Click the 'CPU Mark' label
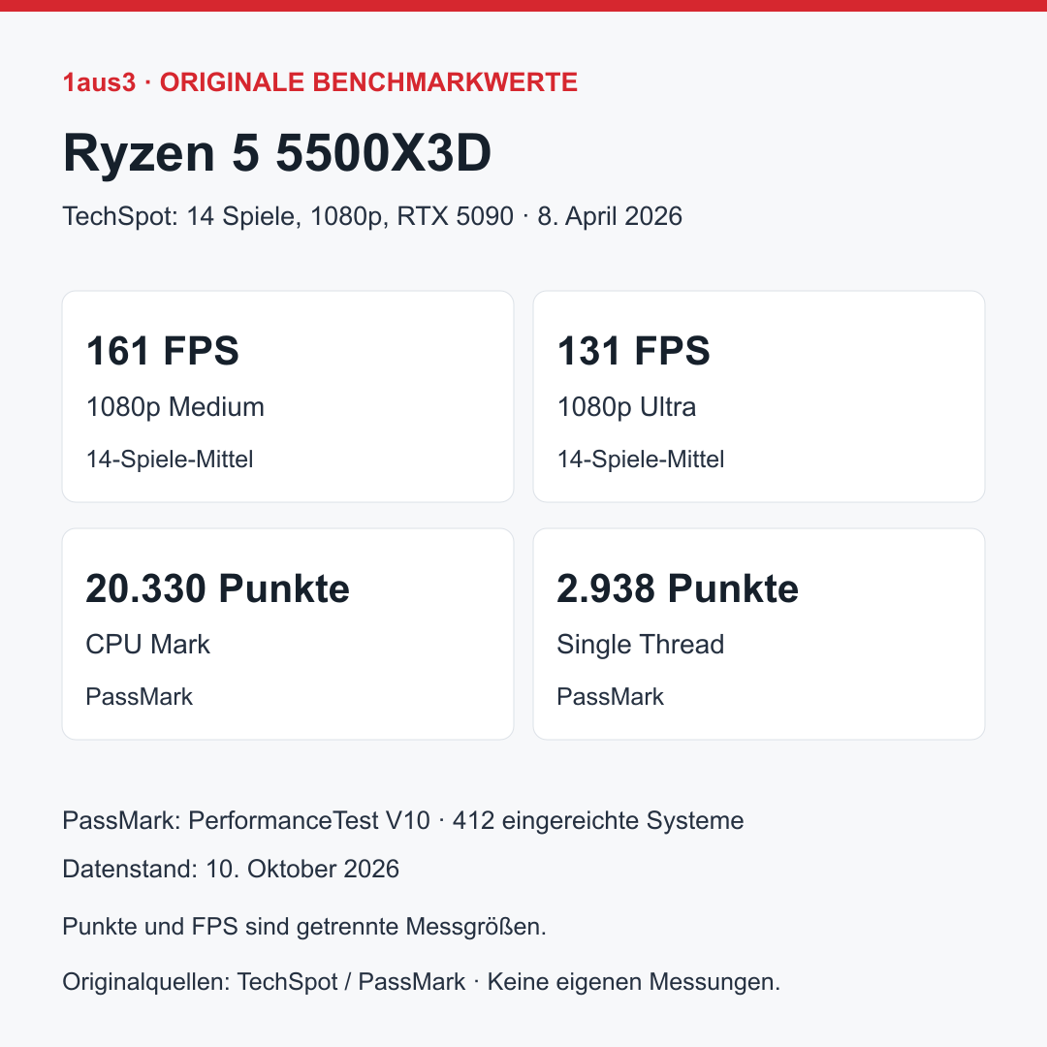 147,645
